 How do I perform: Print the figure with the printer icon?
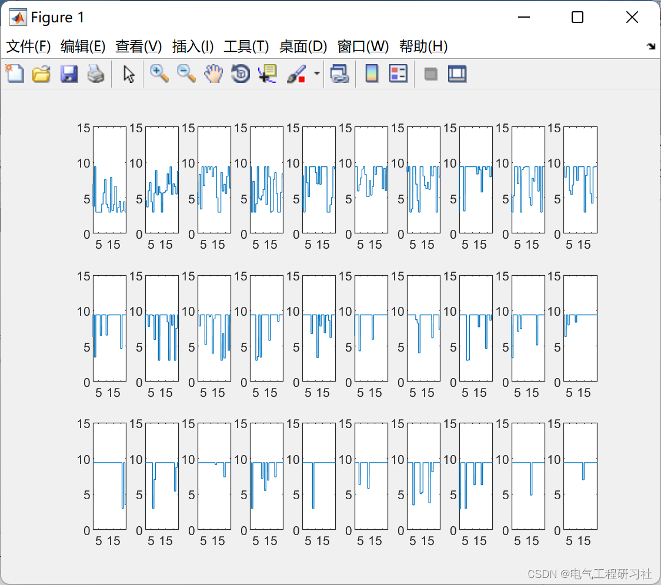point(96,74)
